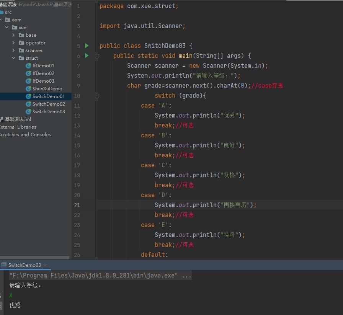Open IfDemo03 class file

[x=43, y=81]
